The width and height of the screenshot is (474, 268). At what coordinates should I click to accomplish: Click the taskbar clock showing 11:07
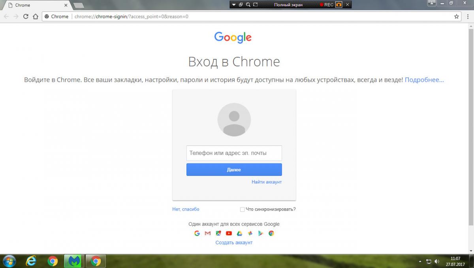[455, 261]
